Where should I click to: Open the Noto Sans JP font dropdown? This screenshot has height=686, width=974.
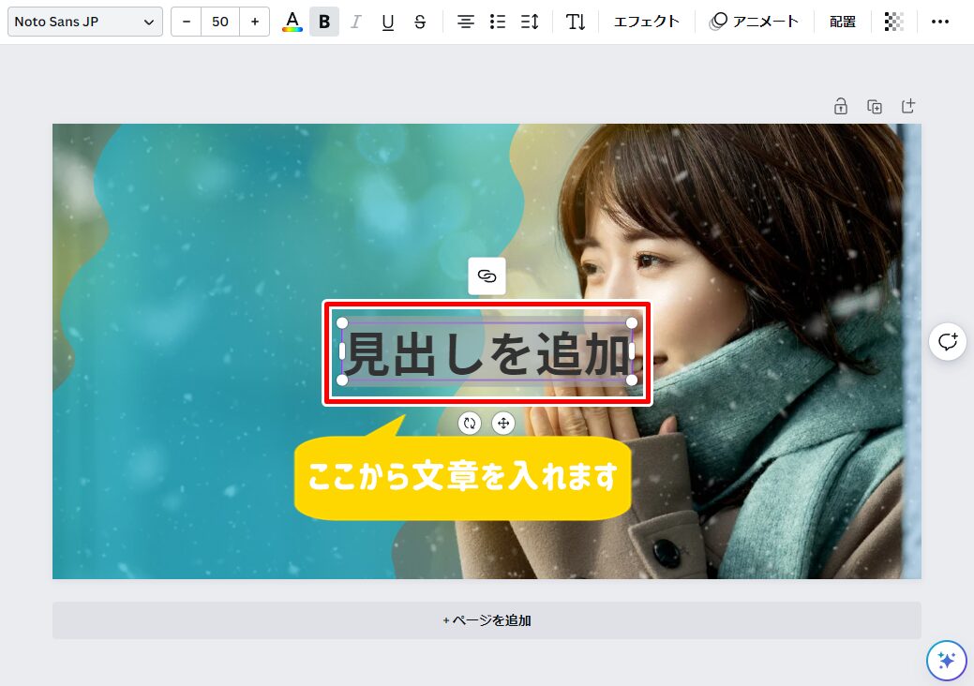point(85,22)
